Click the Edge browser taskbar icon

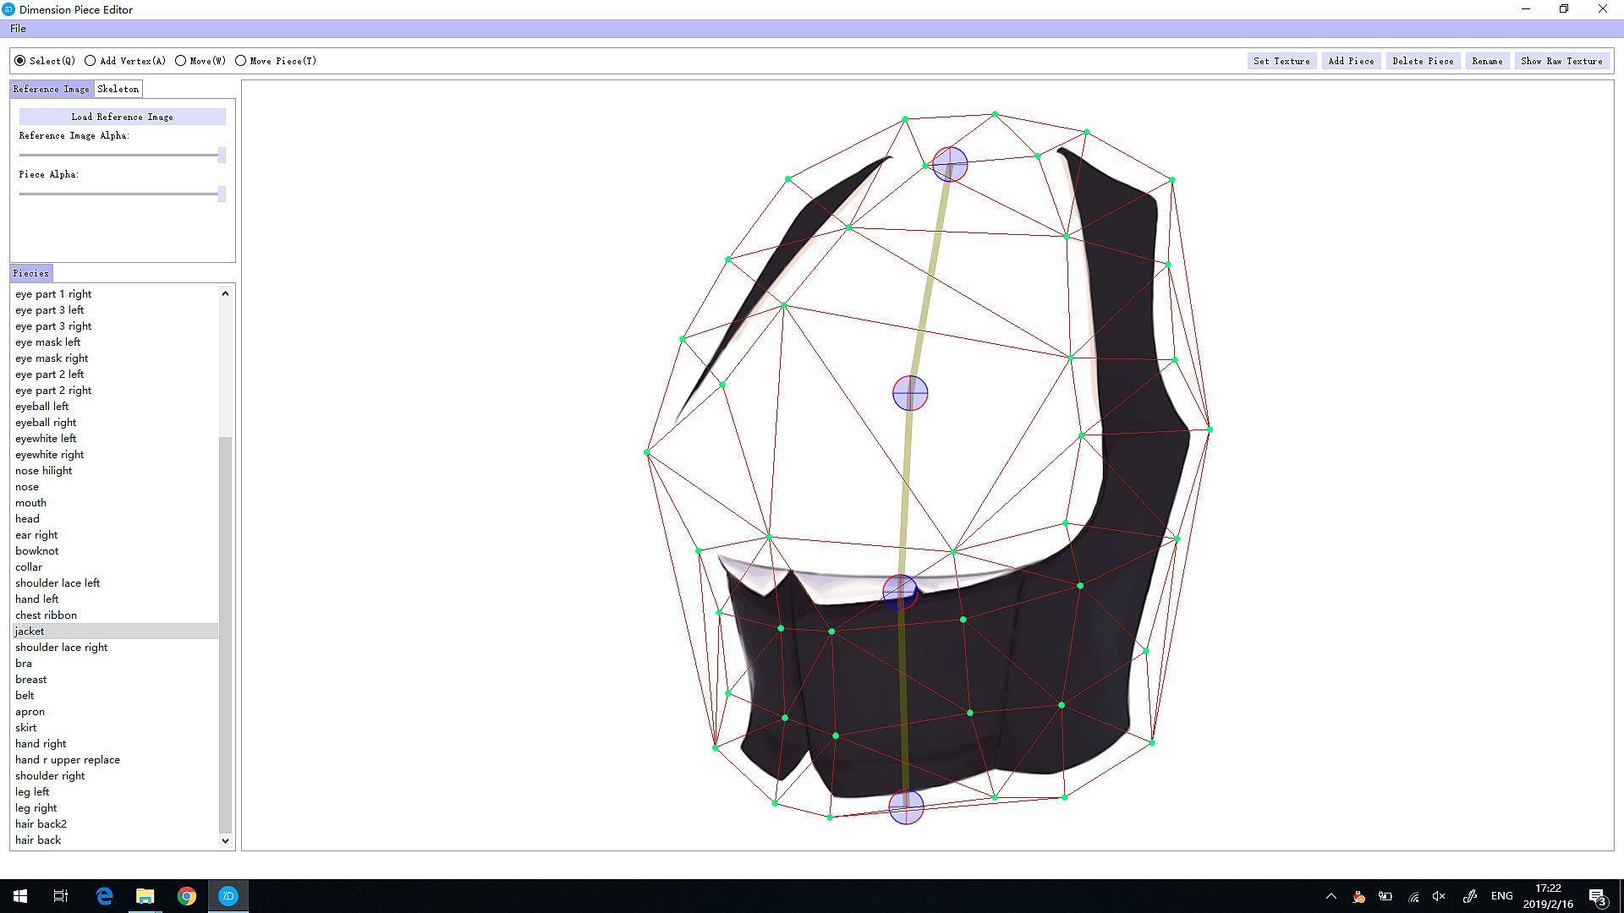[x=104, y=896]
